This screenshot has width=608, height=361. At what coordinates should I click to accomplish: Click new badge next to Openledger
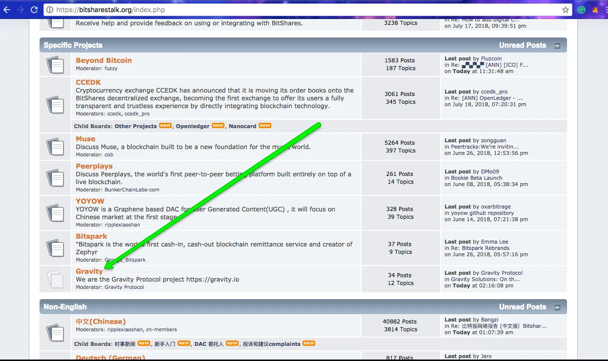coord(218,125)
